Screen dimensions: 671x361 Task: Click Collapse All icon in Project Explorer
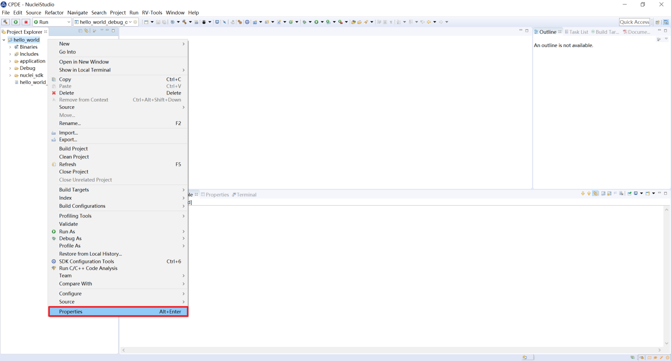80,31
